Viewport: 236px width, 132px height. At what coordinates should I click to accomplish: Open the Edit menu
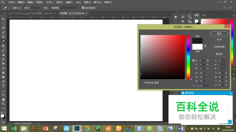pyautogui.click(x=21, y=2)
